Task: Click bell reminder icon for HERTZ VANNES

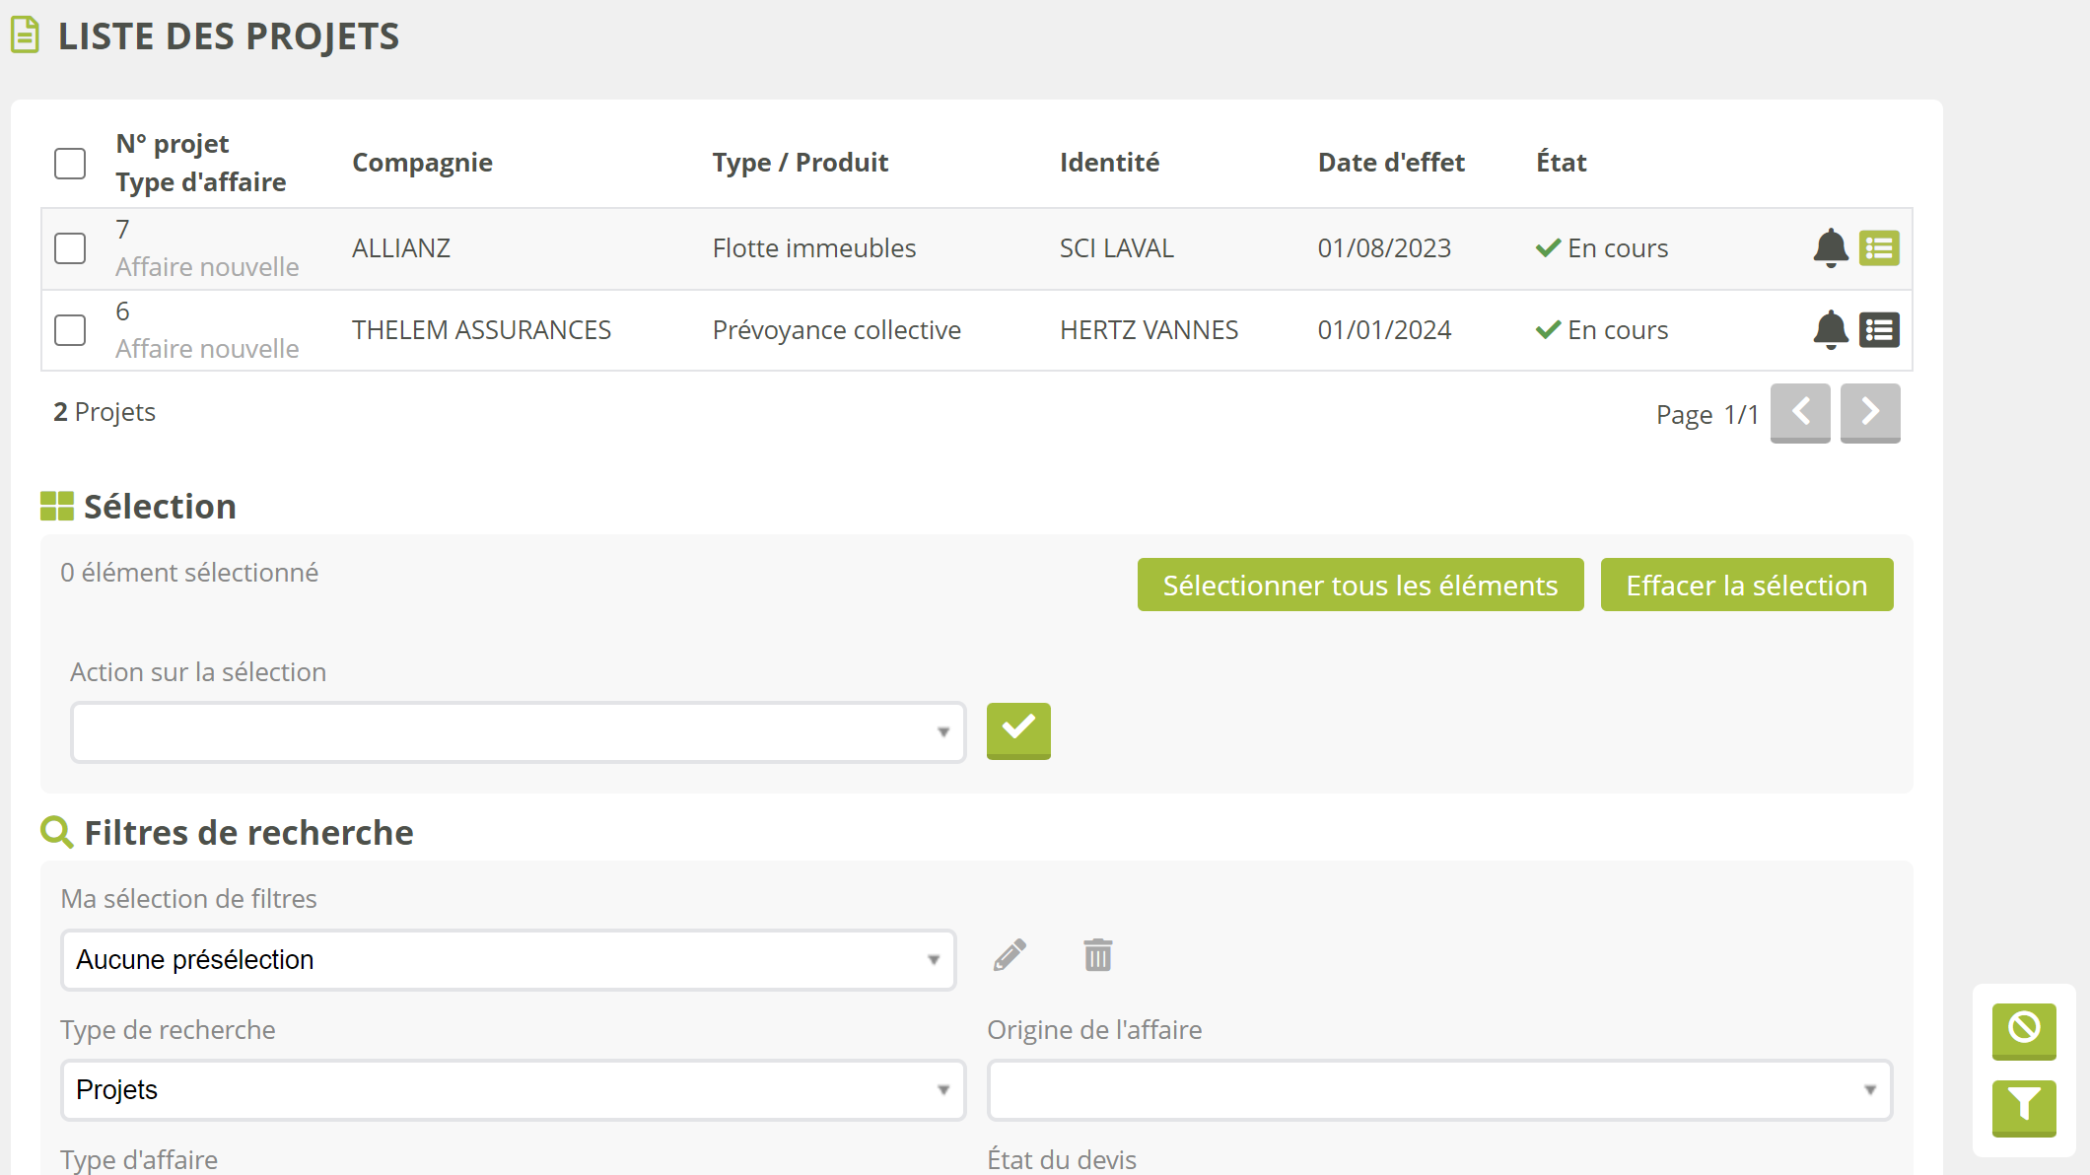Action: pos(1830,330)
